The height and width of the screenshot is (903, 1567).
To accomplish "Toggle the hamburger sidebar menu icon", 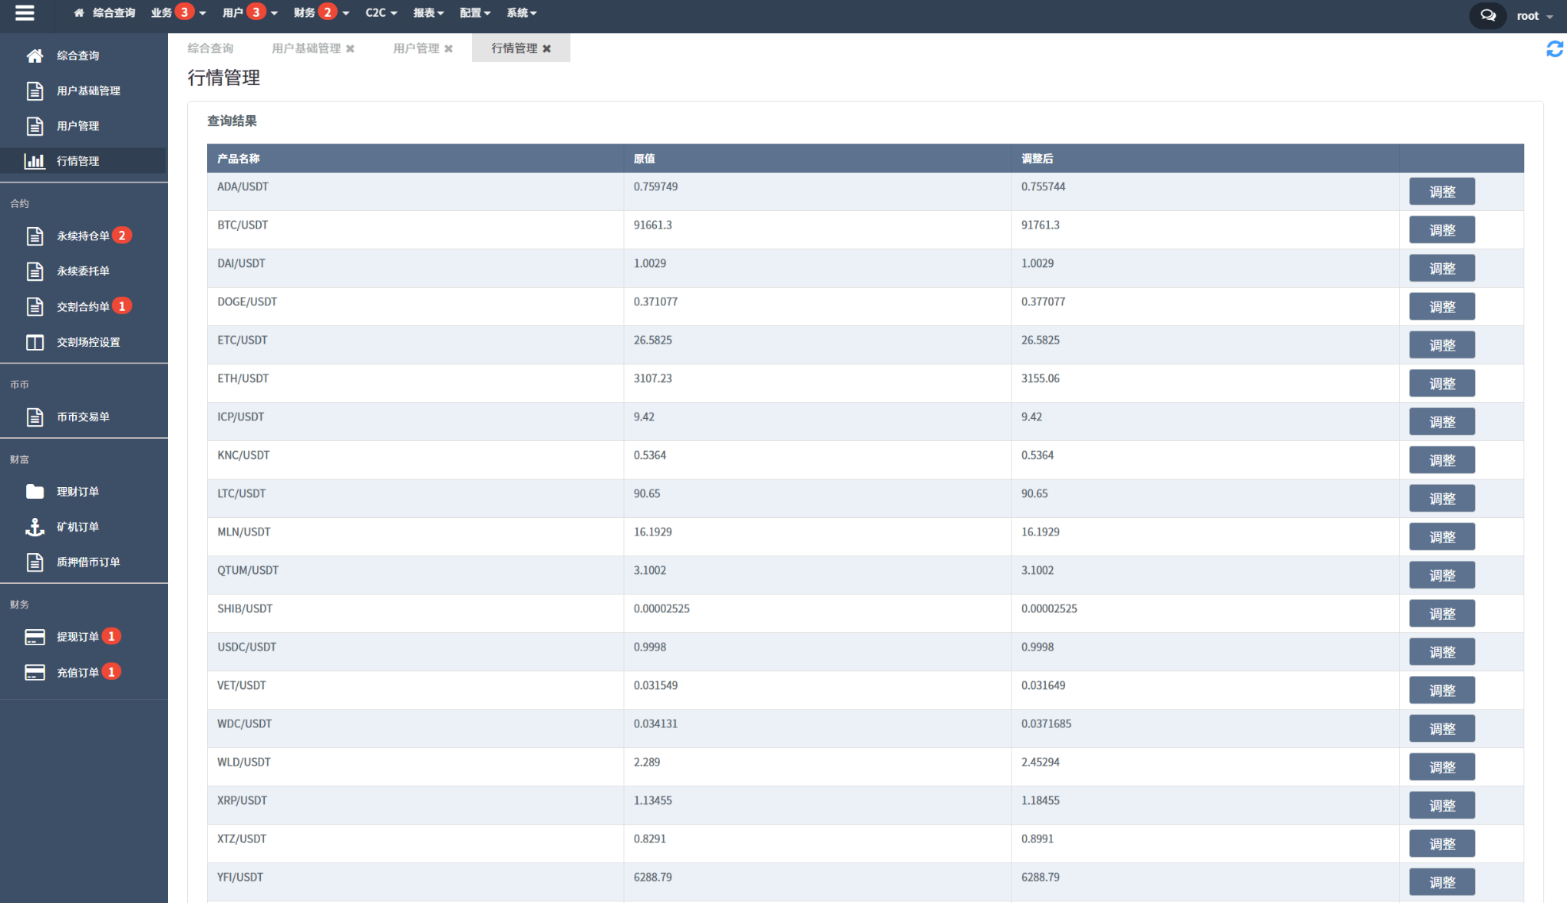I will pos(25,13).
